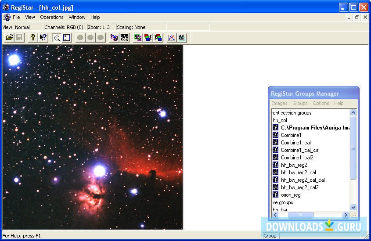Click the histogram curves toolbar icon

(172, 38)
